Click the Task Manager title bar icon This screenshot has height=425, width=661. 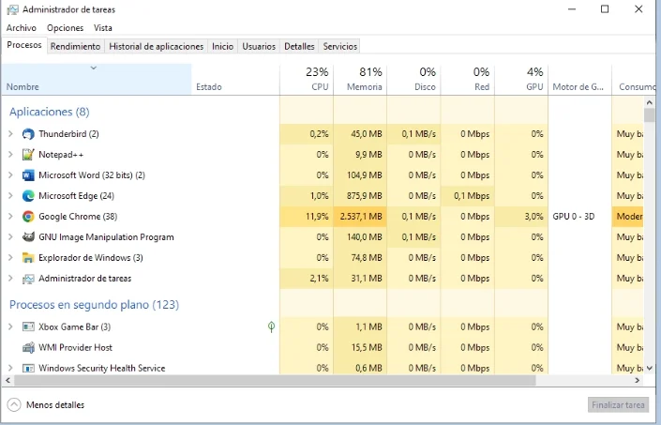pos(12,9)
